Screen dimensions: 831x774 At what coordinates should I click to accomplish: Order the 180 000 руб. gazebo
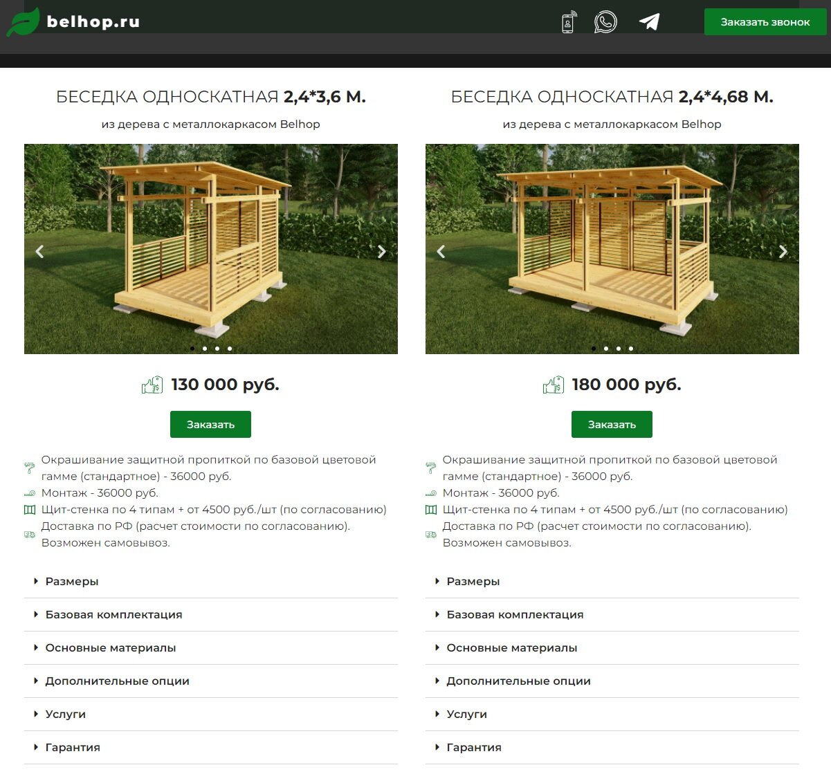(x=612, y=425)
